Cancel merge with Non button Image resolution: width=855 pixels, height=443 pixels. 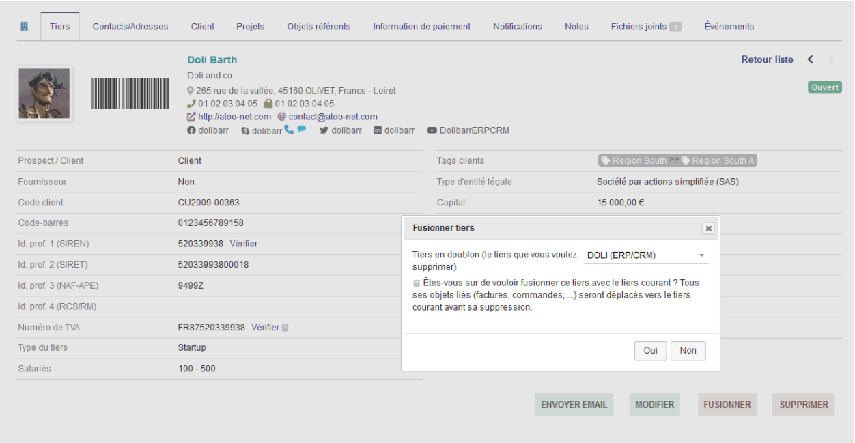tap(688, 351)
